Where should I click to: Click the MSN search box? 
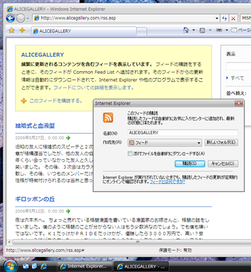click(x=245, y=18)
